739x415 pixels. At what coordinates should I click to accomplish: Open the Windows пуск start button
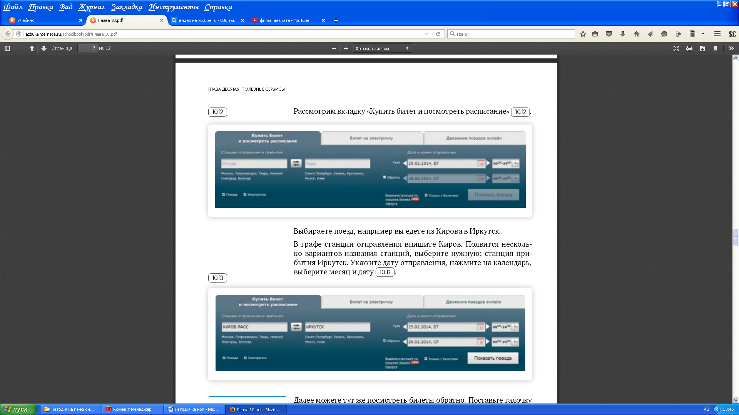[x=18, y=409]
